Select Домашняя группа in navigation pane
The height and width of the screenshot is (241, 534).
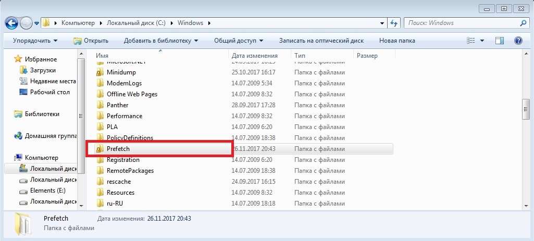tap(50, 136)
